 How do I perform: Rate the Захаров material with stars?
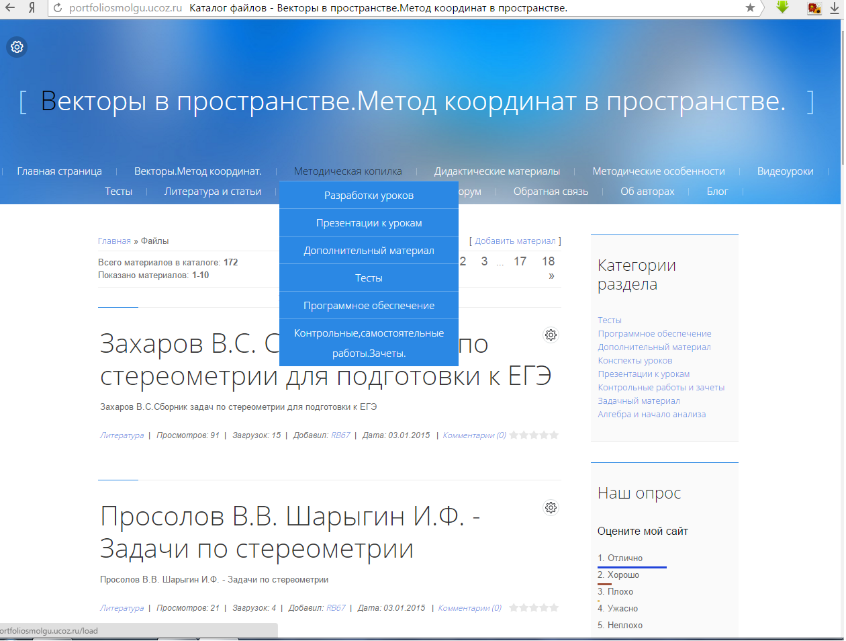click(534, 435)
